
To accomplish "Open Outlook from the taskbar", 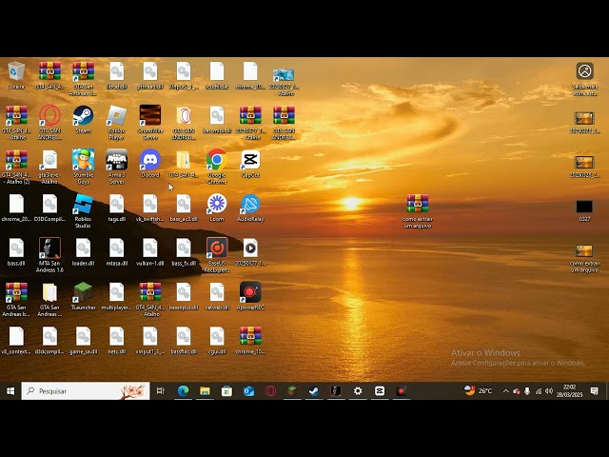I will click(248, 391).
